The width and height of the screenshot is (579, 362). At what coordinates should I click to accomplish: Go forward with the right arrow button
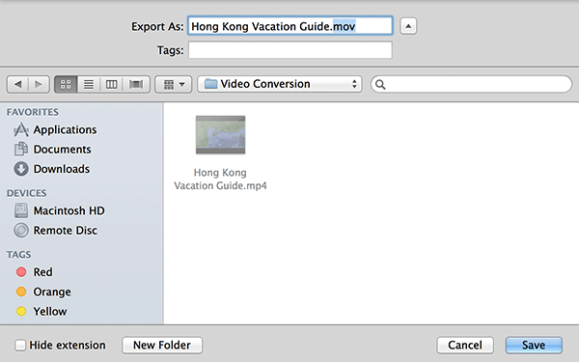39,84
